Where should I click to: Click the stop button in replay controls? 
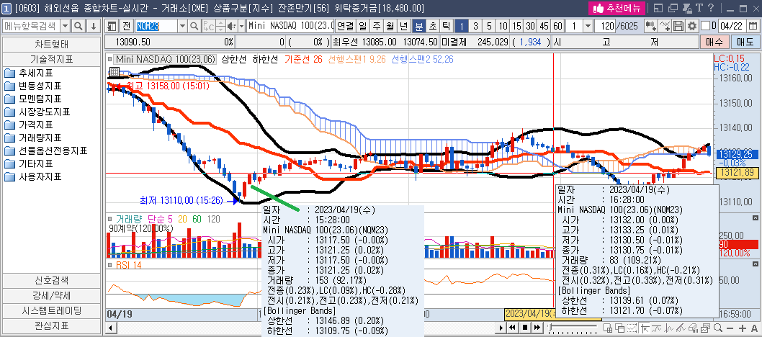[525, 328]
